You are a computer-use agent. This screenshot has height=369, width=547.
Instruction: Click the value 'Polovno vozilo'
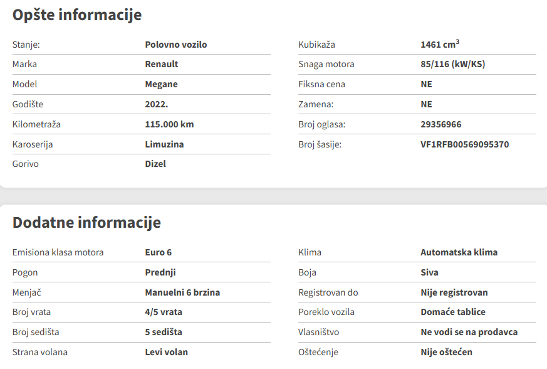(x=176, y=45)
